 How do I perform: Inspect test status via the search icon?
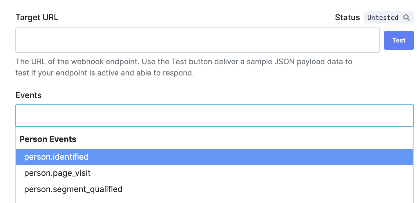(406, 18)
